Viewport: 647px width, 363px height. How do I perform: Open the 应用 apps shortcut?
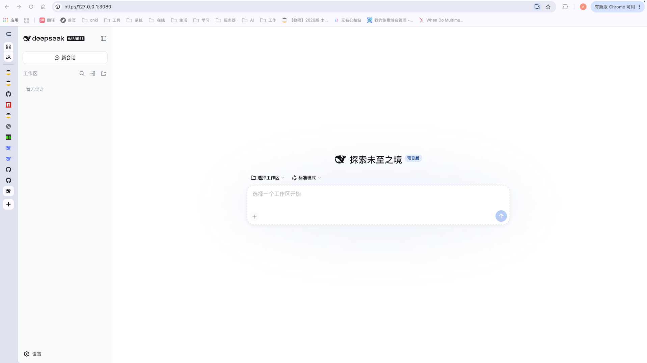pos(11,20)
